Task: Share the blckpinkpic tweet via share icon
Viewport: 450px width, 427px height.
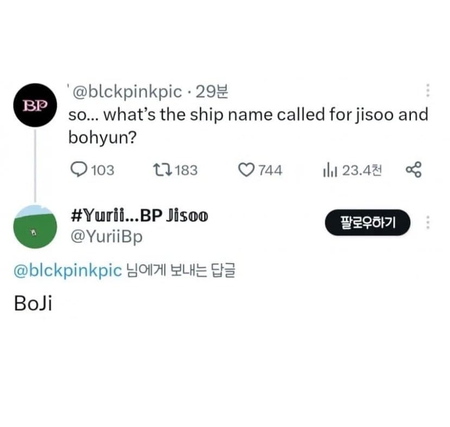Action: point(414,169)
